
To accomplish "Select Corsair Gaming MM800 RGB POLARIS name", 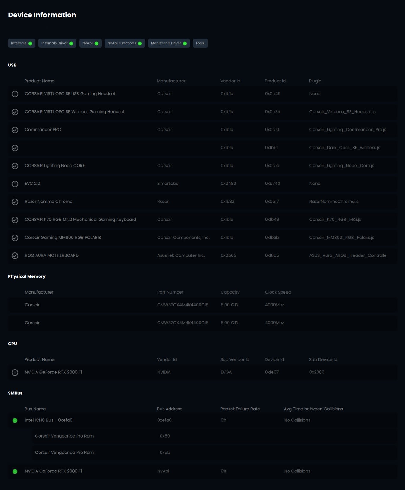I will (63, 238).
